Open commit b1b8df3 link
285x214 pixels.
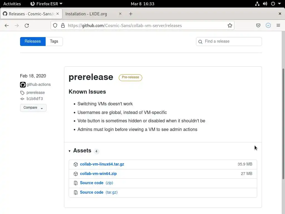(x=35, y=99)
